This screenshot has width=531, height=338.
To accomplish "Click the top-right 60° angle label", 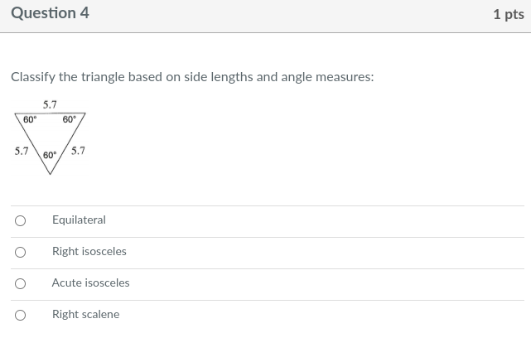I will [69, 119].
